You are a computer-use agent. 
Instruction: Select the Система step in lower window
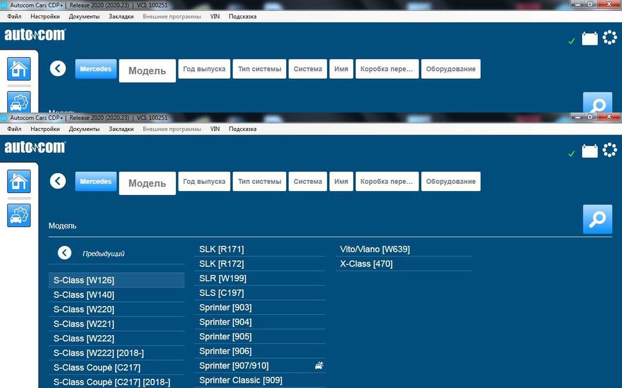point(308,181)
